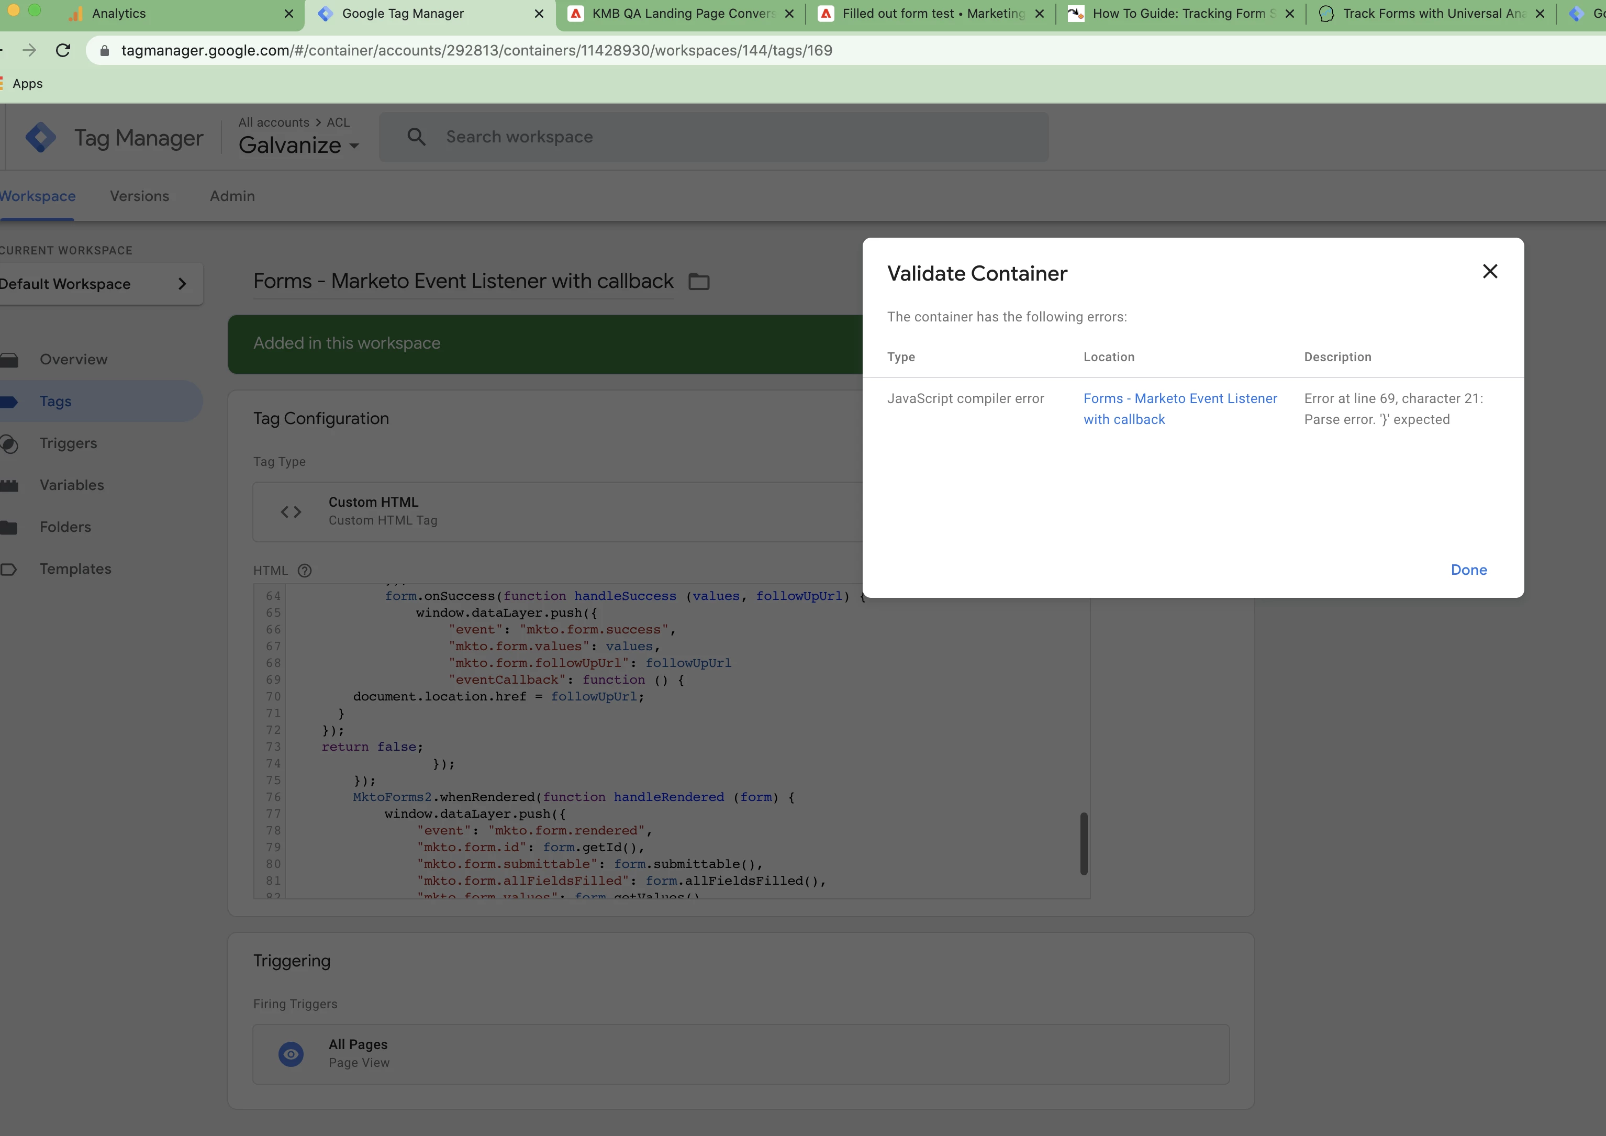
Task: Click the folder icon beside tag name
Action: 699,282
